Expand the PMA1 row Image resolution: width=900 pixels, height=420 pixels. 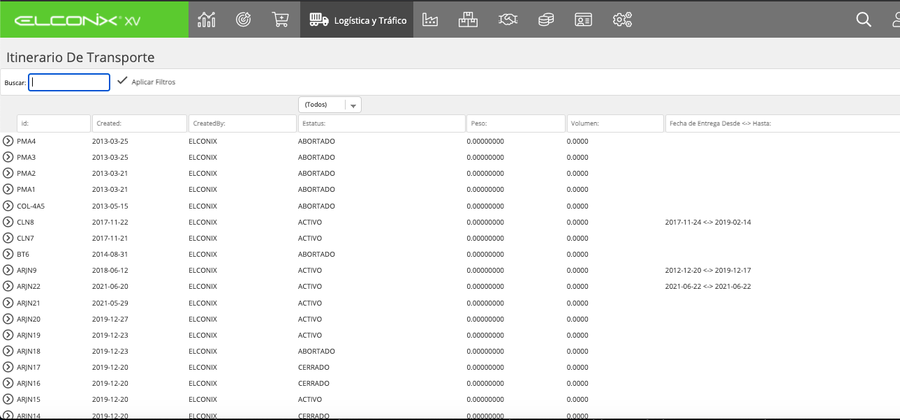pos(8,189)
